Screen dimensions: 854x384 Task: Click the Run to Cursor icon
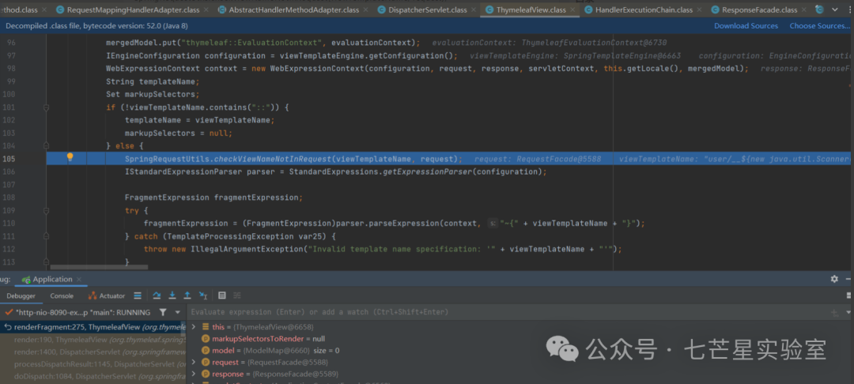[203, 296]
